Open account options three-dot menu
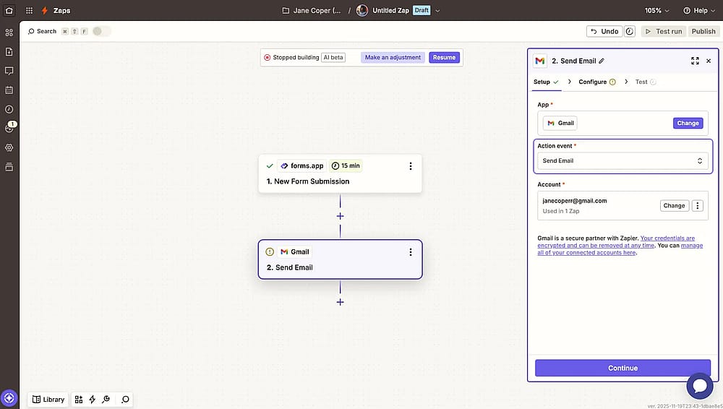 697,206
